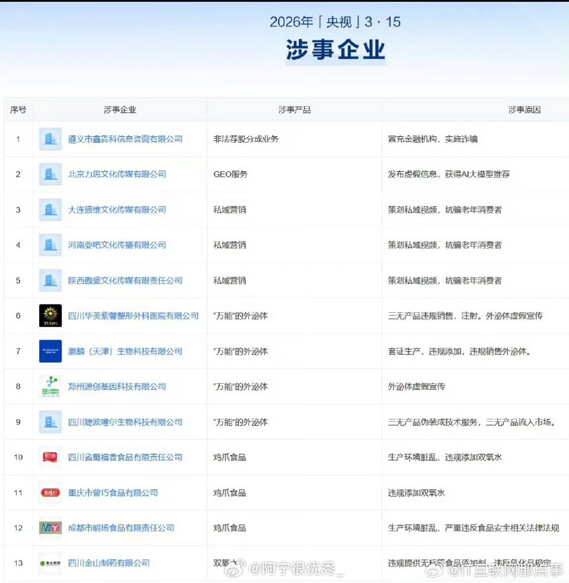
Task: Click the 金山制药 green logo
Action: (50, 562)
